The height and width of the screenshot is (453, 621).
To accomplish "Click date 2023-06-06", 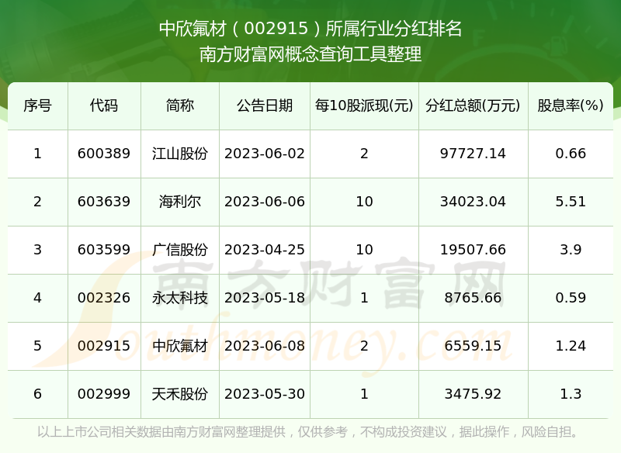I will pos(265,202).
